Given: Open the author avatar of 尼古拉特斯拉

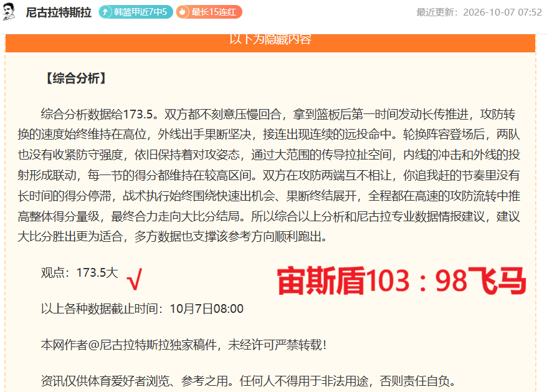Looking at the screenshot, I should click(x=9, y=11).
